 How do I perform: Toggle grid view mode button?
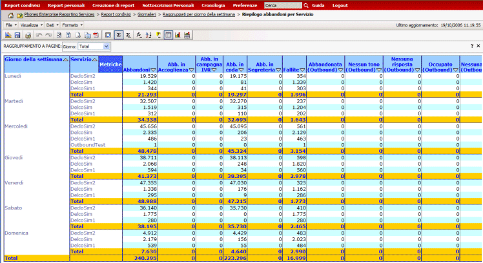pyautogui.click(x=168, y=35)
